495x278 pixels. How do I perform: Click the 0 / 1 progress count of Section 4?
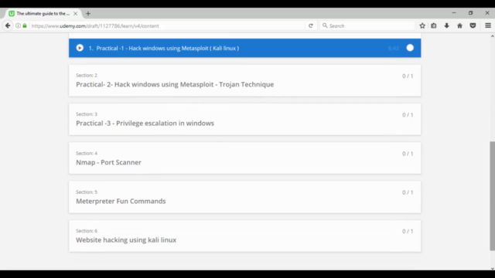pyautogui.click(x=408, y=154)
